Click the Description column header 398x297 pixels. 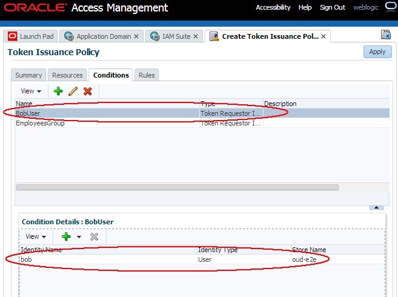coord(326,104)
